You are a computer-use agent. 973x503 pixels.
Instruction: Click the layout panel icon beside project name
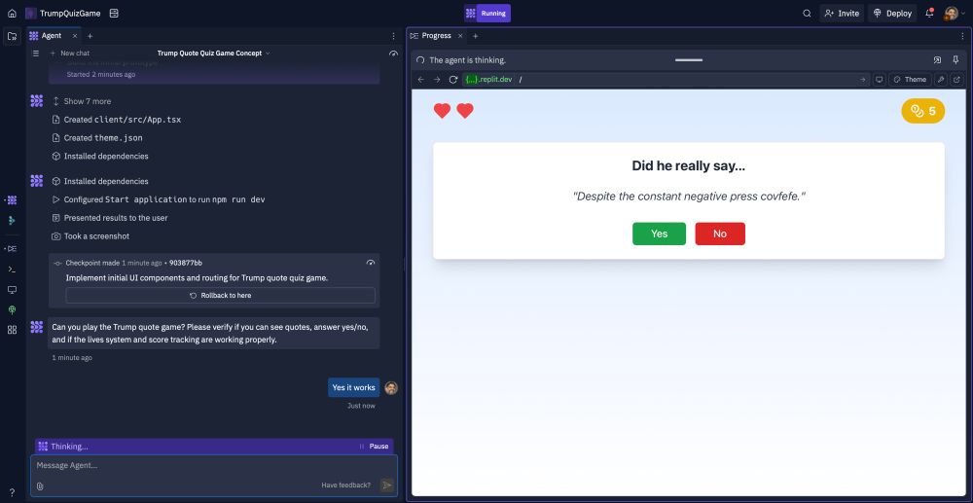pos(114,13)
